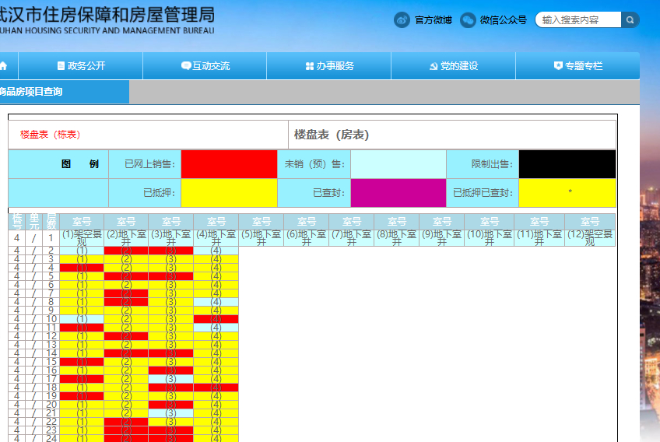
Task: Click the 层数 column header
Action: pyautogui.click(x=51, y=222)
